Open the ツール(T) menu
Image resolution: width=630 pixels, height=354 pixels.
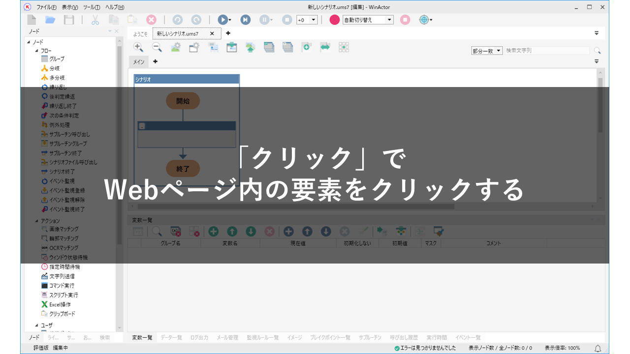[x=92, y=7]
